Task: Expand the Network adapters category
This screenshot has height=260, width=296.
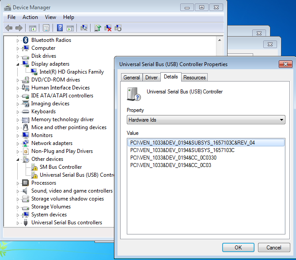Action: (x=18, y=143)
